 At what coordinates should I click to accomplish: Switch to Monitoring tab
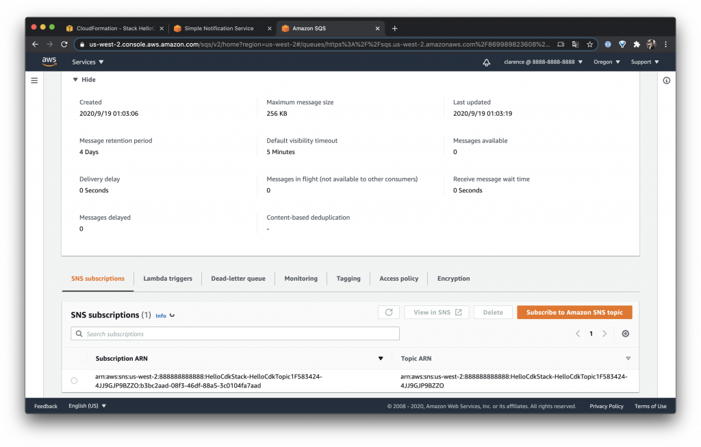click(301, 279)
